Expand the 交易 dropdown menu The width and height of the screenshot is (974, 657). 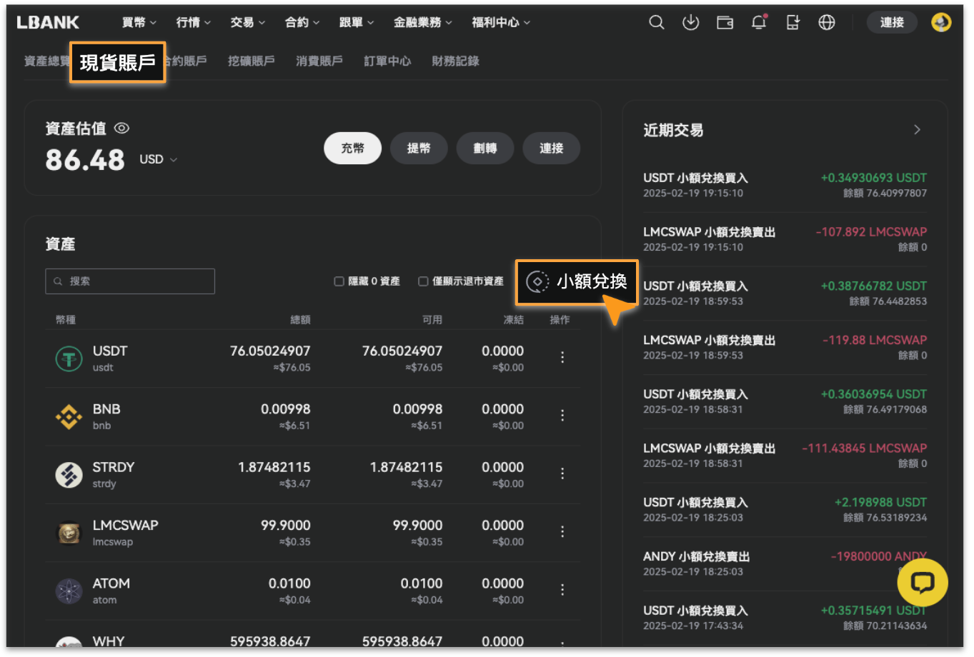(247, 23)
